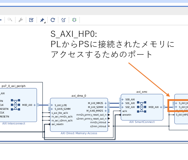Click the aresetn pin on axi_smc
Image resolution: width=188 pixels, height=160 pixels.
coord(127,115)
